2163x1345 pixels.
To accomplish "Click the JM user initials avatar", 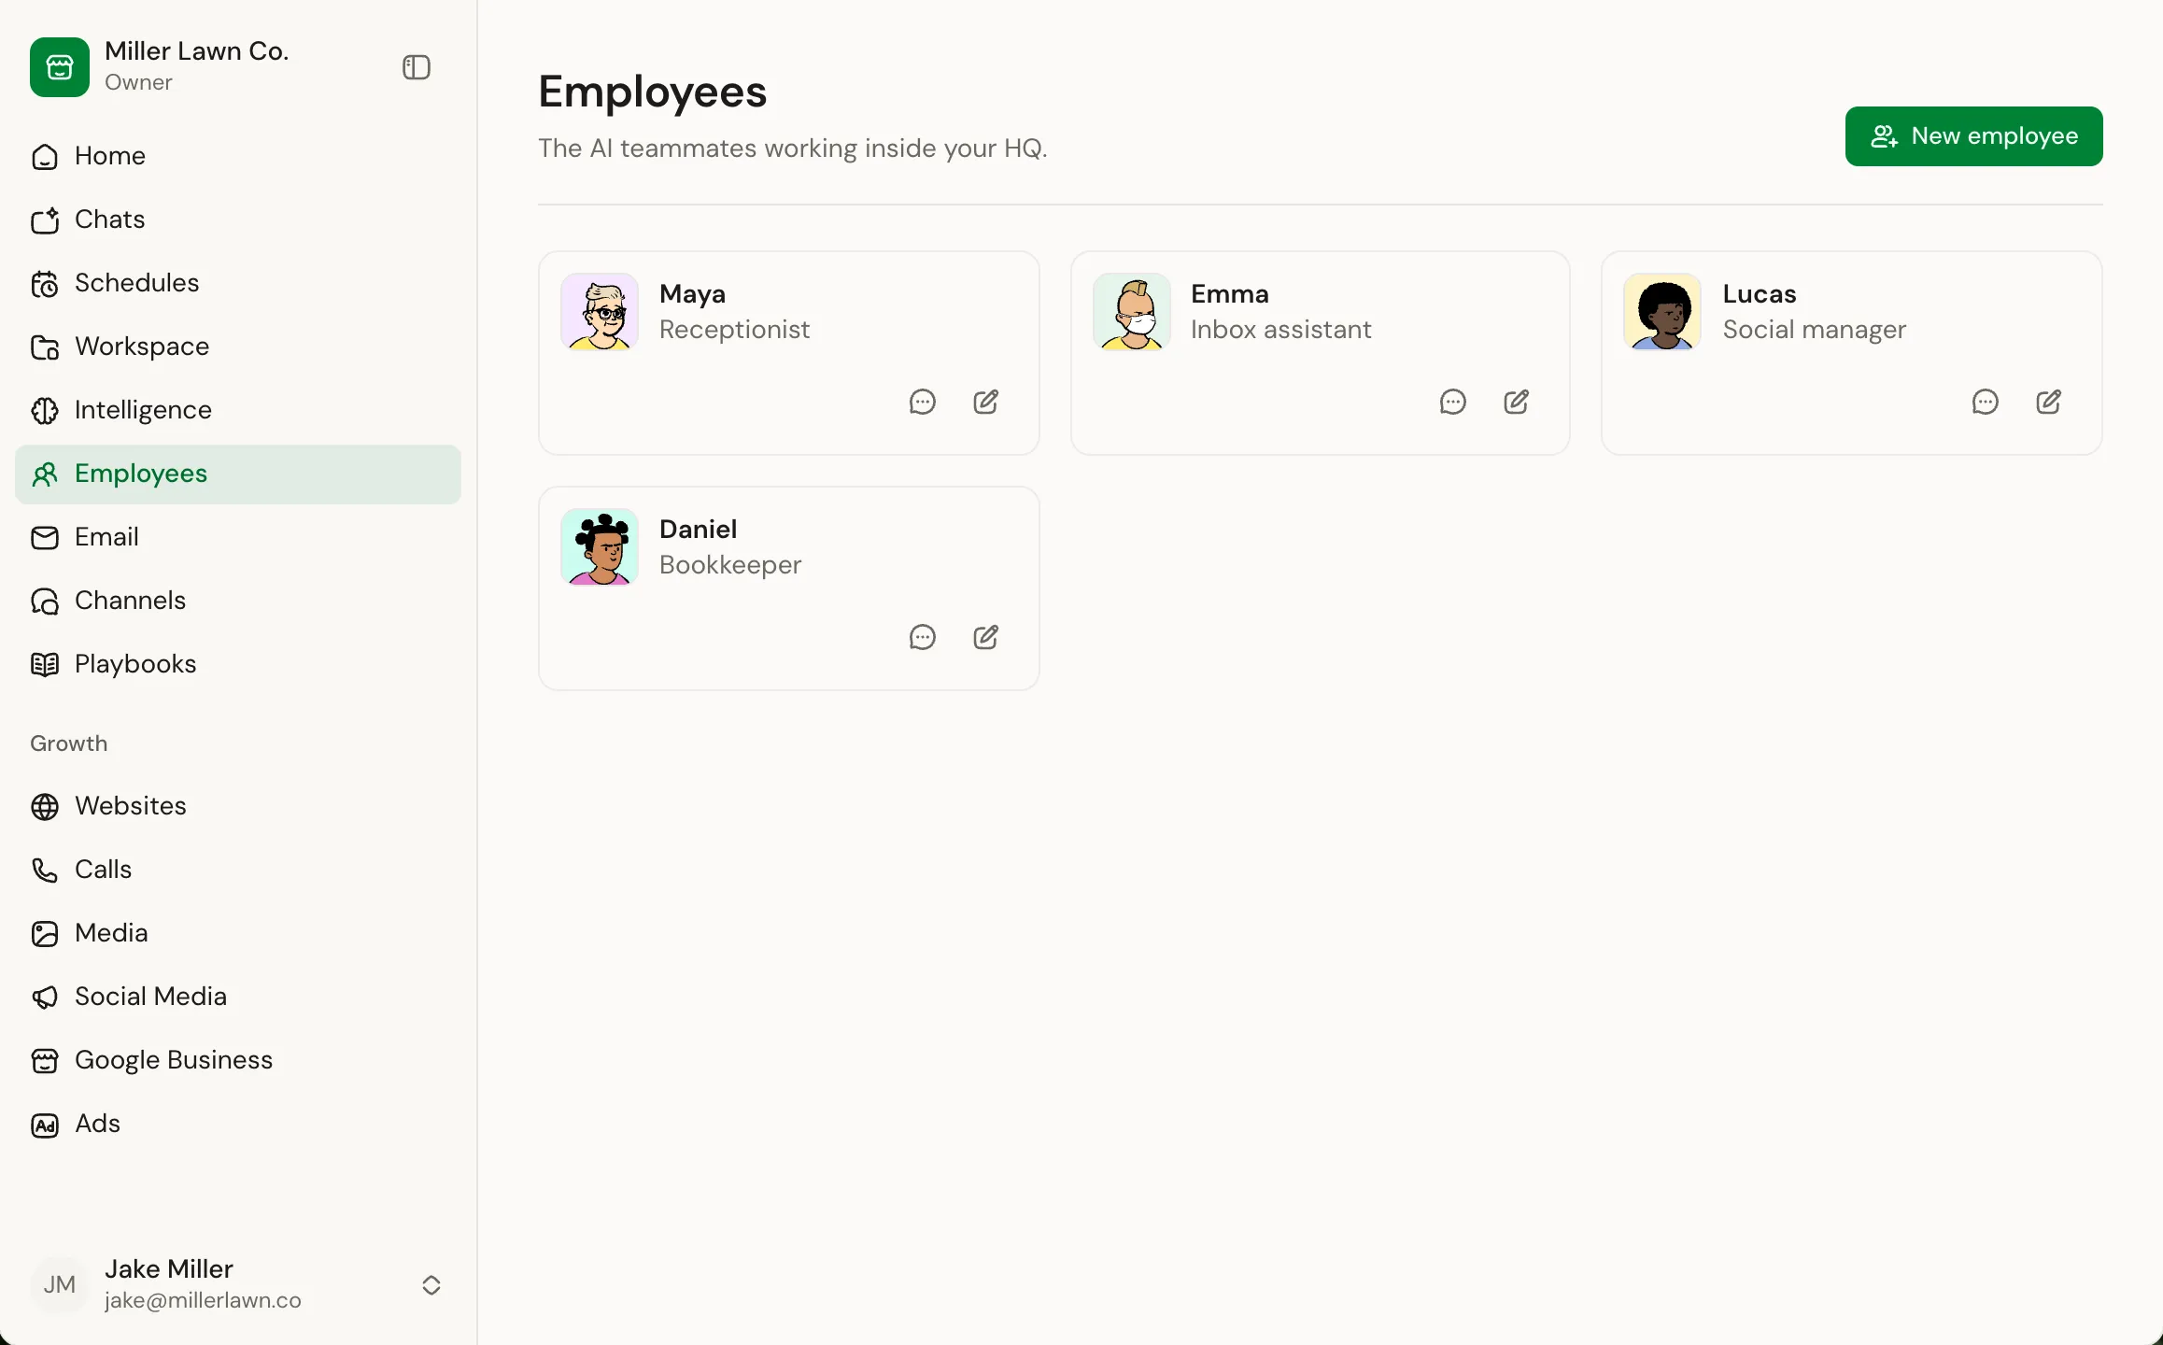I will click(60, 1285).
